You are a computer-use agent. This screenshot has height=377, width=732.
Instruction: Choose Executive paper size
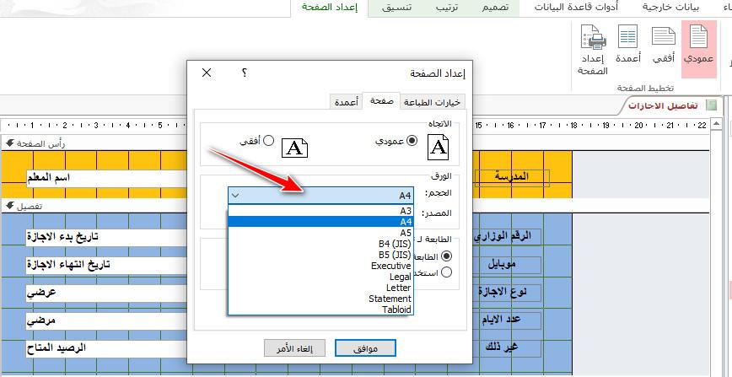pyautogui.click(x=320, y=266)
